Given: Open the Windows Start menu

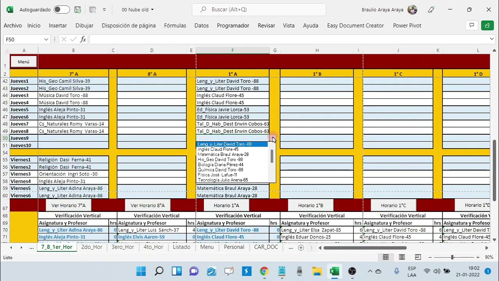Looking at the screenshot, I should [x=141, y=271].
